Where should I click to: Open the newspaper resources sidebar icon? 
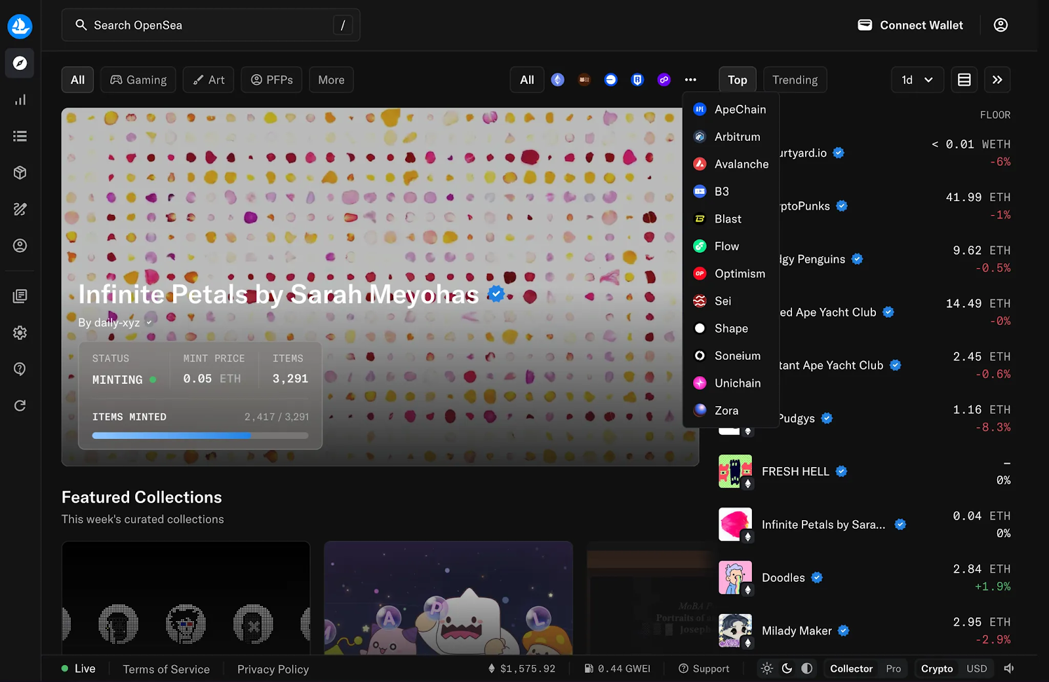20,296
